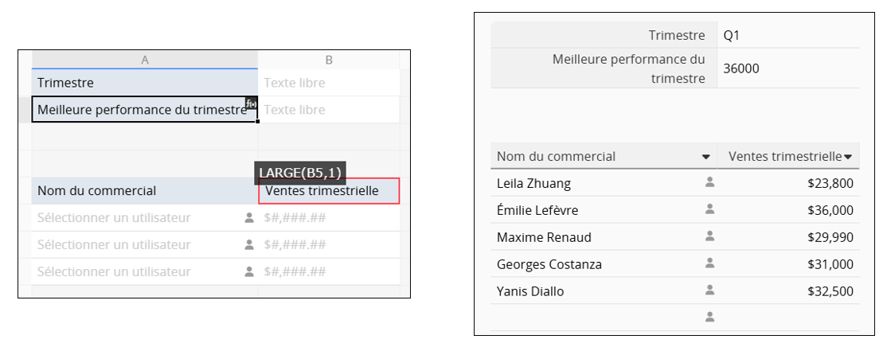Select the 'Meilleure performance du trimestre' label cell

click(x=142, y=110)
